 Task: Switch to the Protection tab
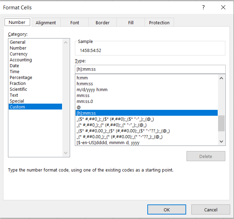[159, 23]
